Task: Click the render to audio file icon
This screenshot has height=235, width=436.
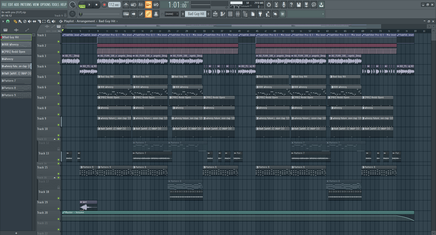Action: [x=306, y=5]
